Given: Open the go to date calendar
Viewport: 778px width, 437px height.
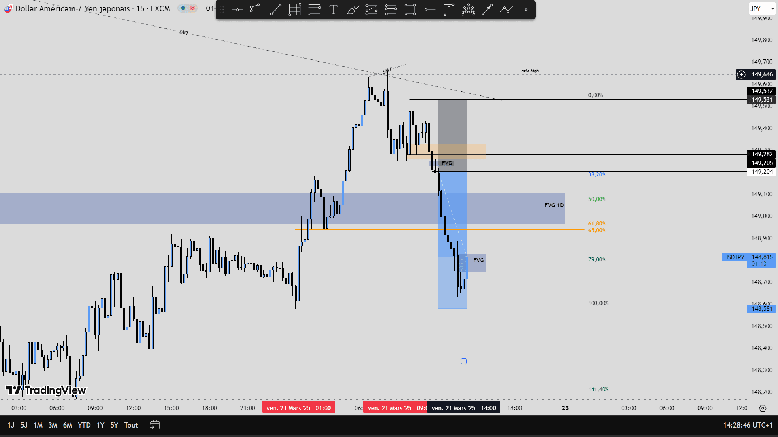Looking at the screenshot, I should click(x=155, y=425).
